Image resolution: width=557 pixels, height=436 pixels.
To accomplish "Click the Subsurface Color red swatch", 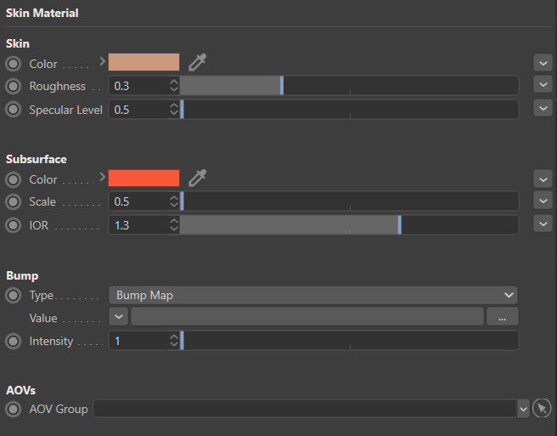I will (143, 178).
